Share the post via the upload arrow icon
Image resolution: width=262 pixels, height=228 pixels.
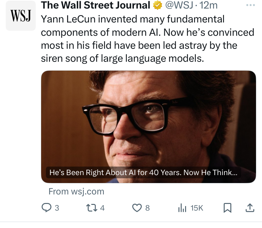pyautogui.click(x=250, y=208)
